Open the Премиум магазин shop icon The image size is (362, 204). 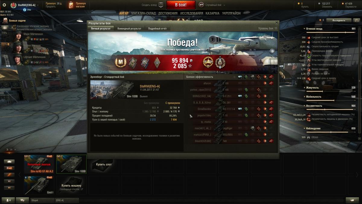(x=71, y=5)
